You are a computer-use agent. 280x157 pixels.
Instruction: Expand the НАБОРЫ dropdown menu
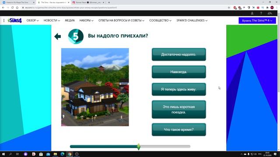point(87,20)
